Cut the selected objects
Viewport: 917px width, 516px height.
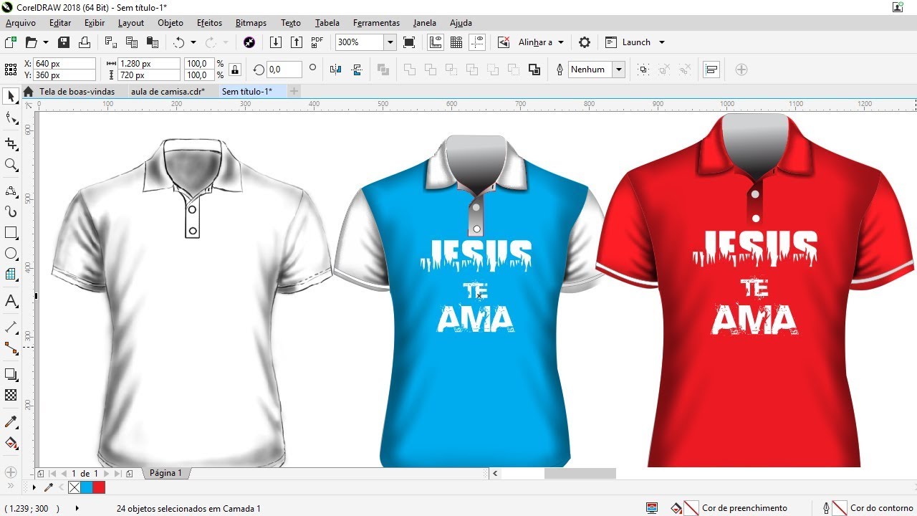pyautogui.click(x=111, y=42)
